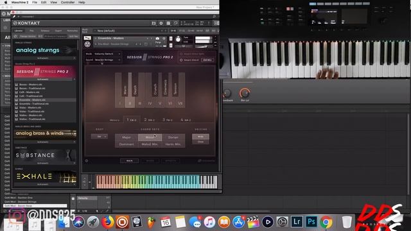The width and height of the screenshot is (411, 231).
Task: Toggle the Smart Chord radio option
Action: coord(181,60)
